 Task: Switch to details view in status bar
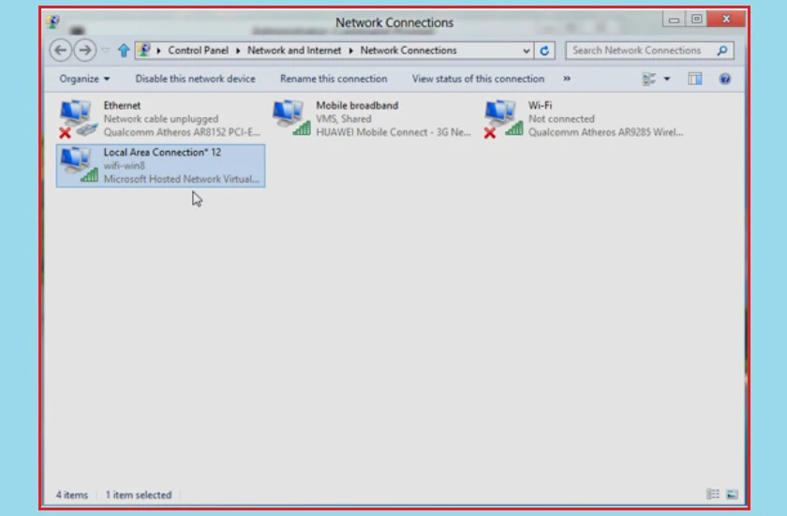[x=713, y=494]
